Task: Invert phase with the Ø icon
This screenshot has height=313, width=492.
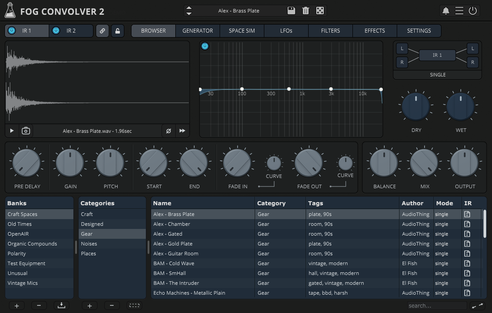Action: (169, 131)
